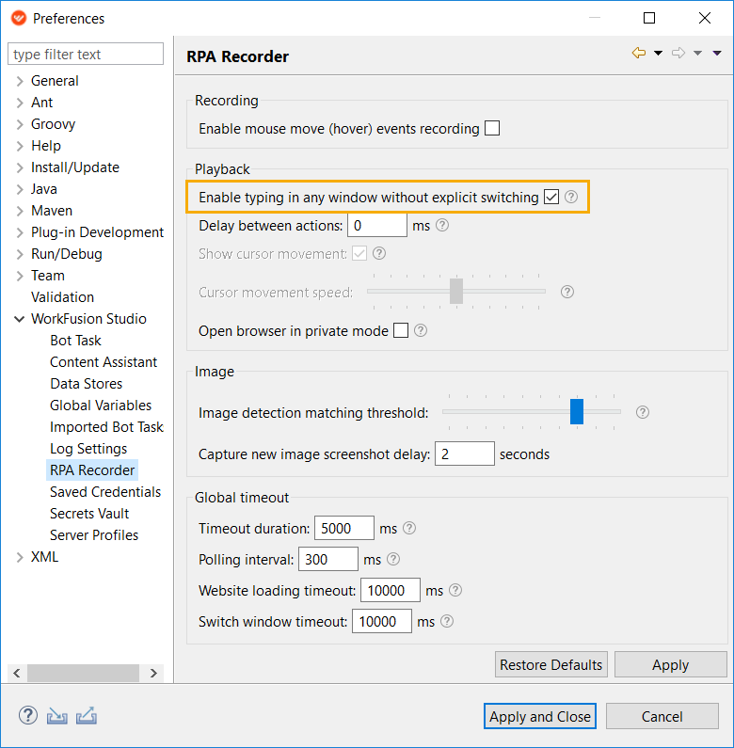
Task: Click the Cursor movement speed slider handle
Action: pos(456,291)
